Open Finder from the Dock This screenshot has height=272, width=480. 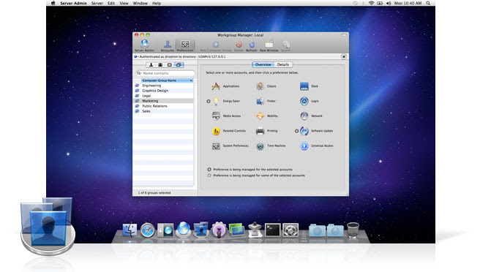(x=130, y=230)
